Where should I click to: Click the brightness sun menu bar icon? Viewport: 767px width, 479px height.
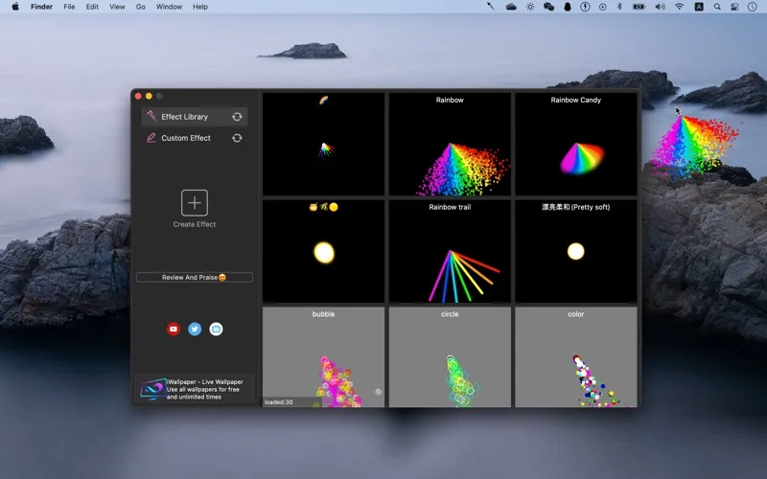pos(530,7)
